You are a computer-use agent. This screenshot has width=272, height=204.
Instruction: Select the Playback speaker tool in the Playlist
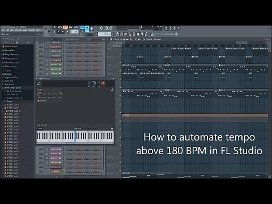(x=139, y=39)
